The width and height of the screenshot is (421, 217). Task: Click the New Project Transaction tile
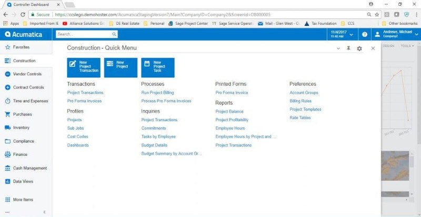point(83,67)
